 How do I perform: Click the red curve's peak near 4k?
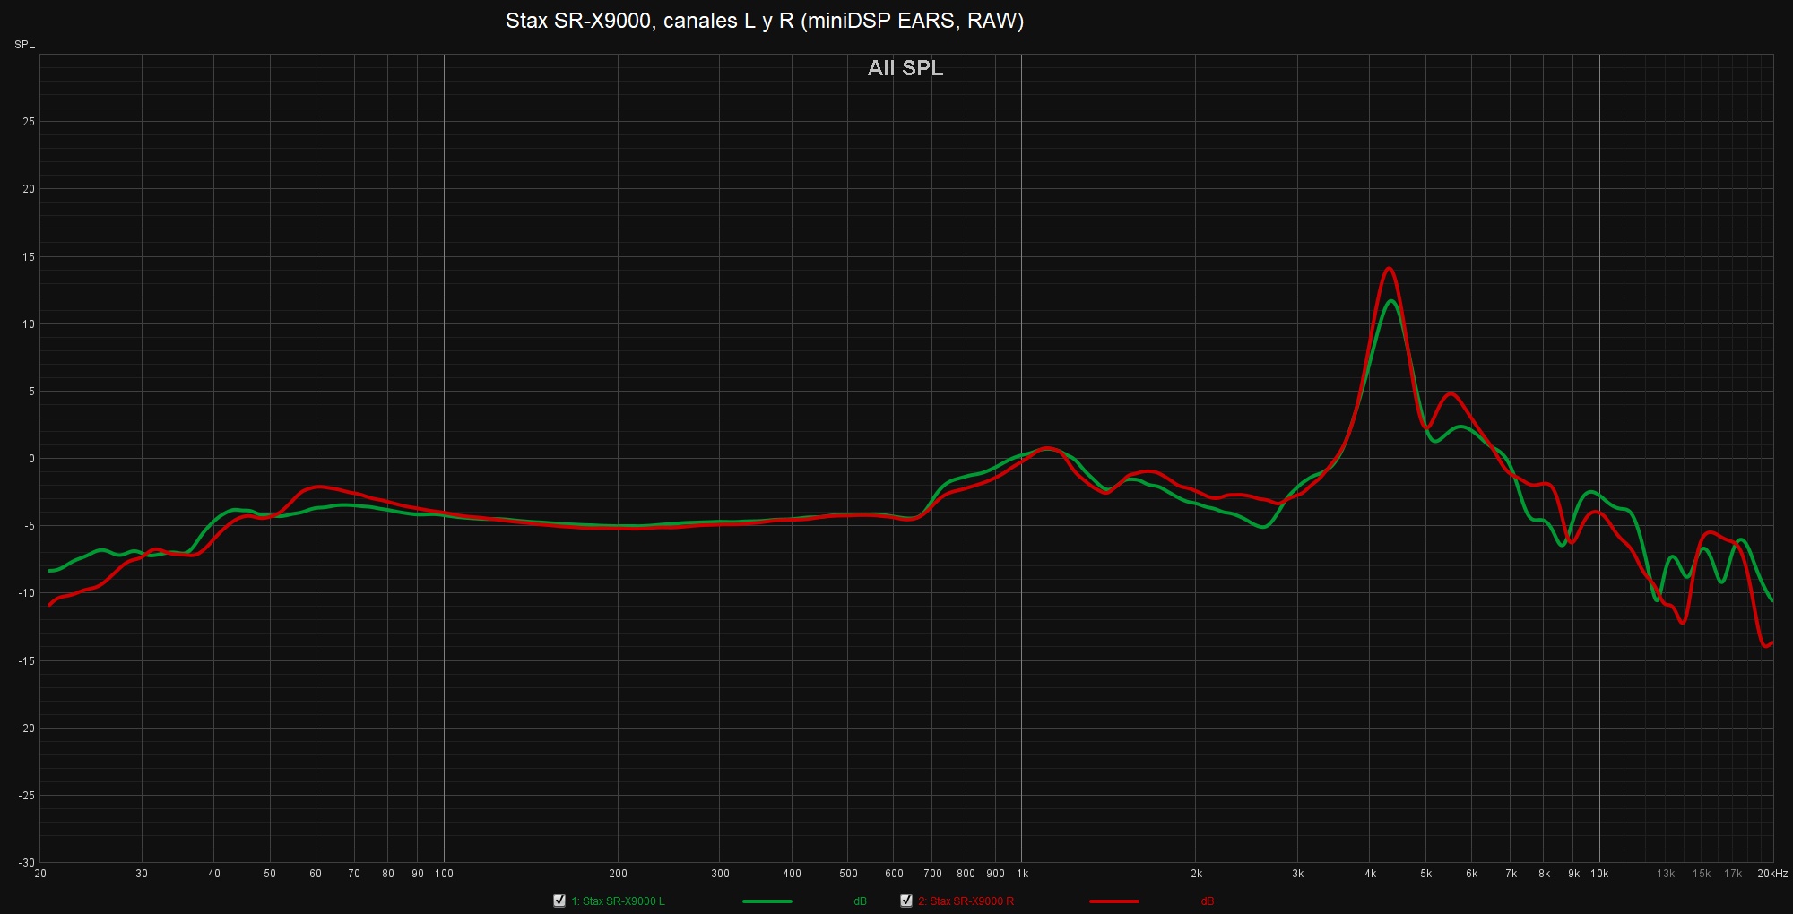[1389, 268]
